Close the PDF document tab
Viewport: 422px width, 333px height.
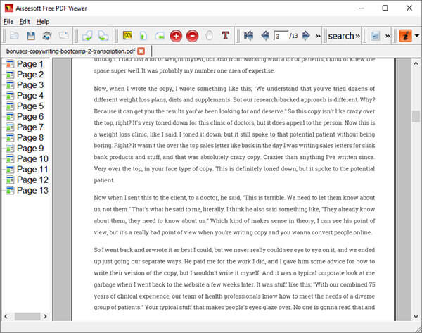tap(141, 51)
